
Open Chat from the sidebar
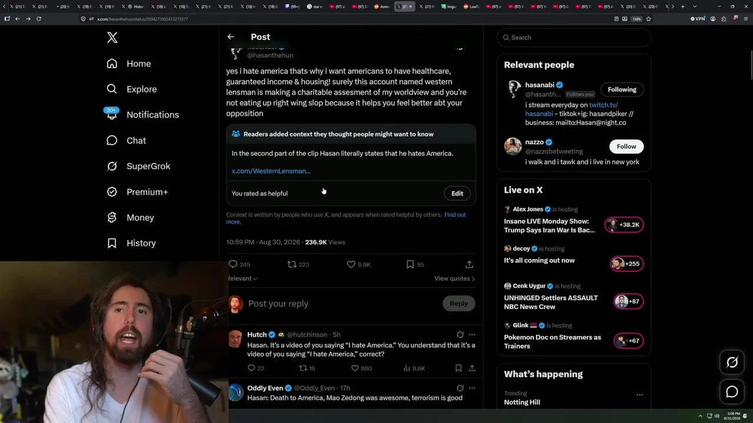[x=126, y=140]
